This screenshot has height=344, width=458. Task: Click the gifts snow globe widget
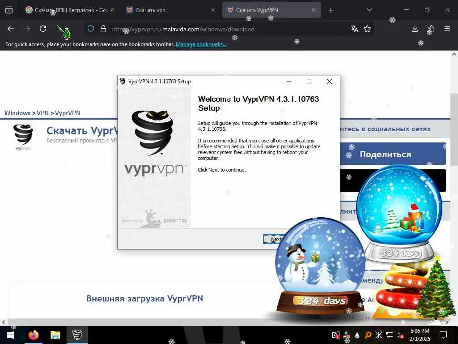(x=399, y=214)
